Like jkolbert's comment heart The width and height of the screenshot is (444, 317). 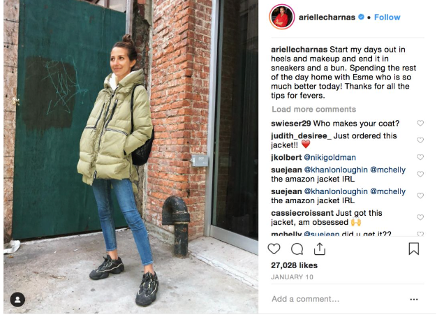pyautogui.click(x=420, y=157)
